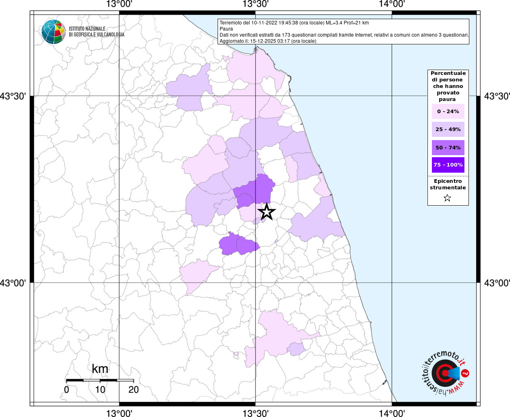Click the epicenter star on the map
The image size is (510, 417).
(x=267, y=212)
